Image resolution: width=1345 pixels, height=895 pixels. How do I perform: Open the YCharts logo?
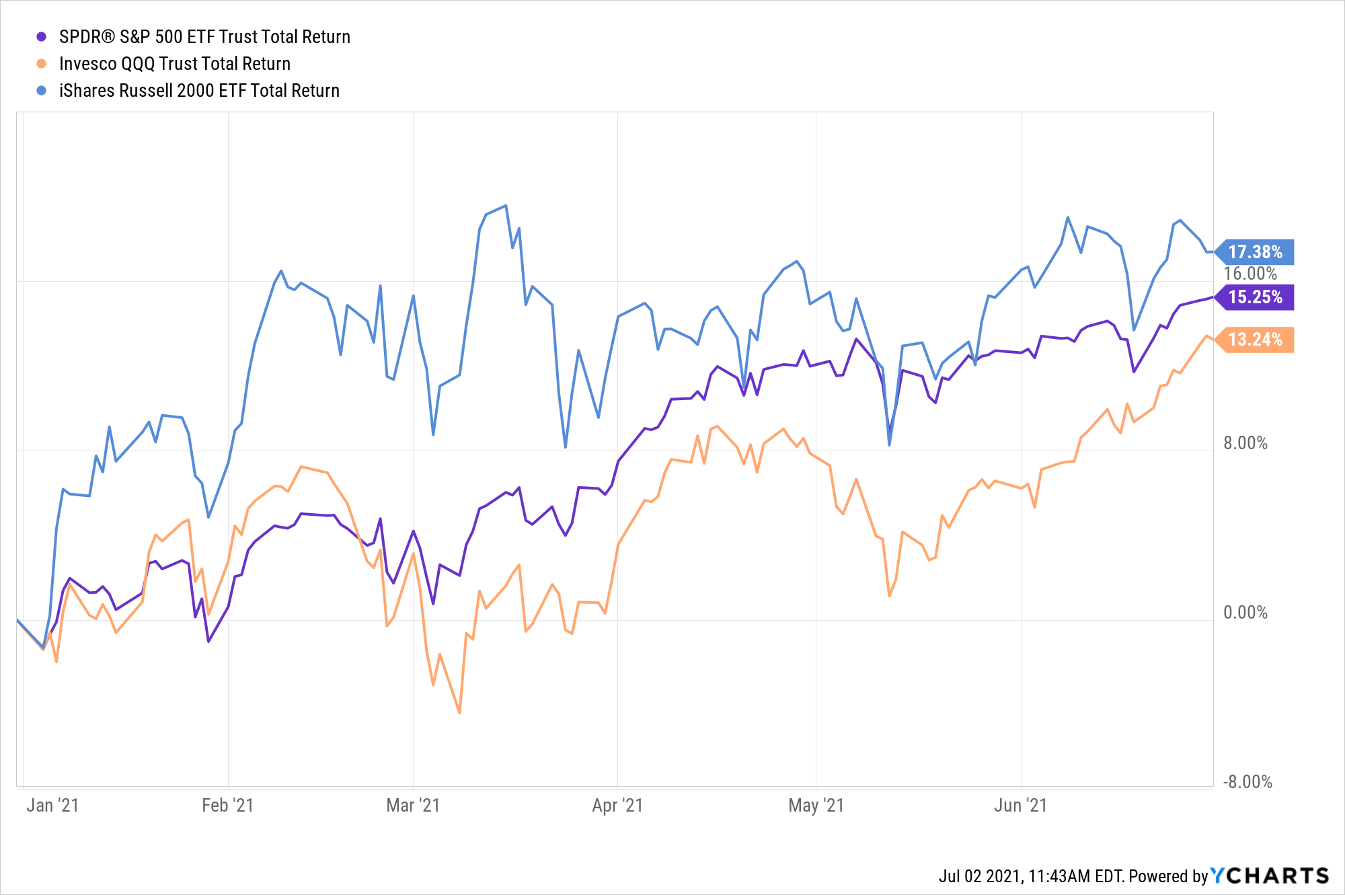(x=1270, y=875)
